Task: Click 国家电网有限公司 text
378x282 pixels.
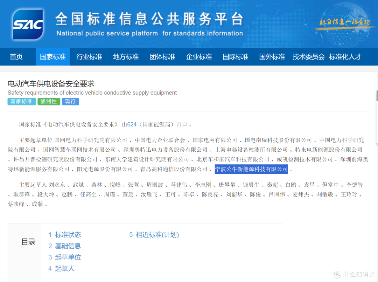Action: 215,140
